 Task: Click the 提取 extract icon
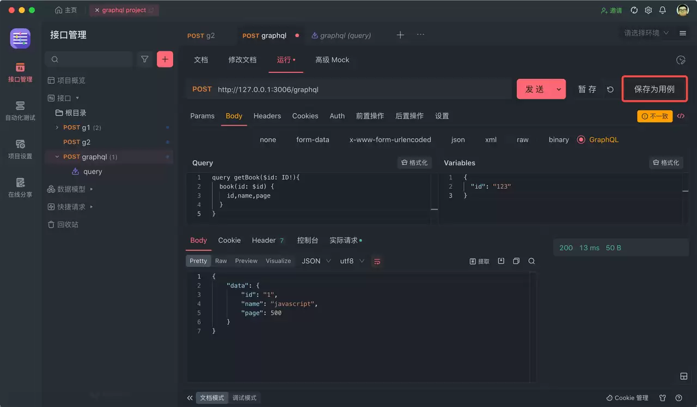click(480, 261)
